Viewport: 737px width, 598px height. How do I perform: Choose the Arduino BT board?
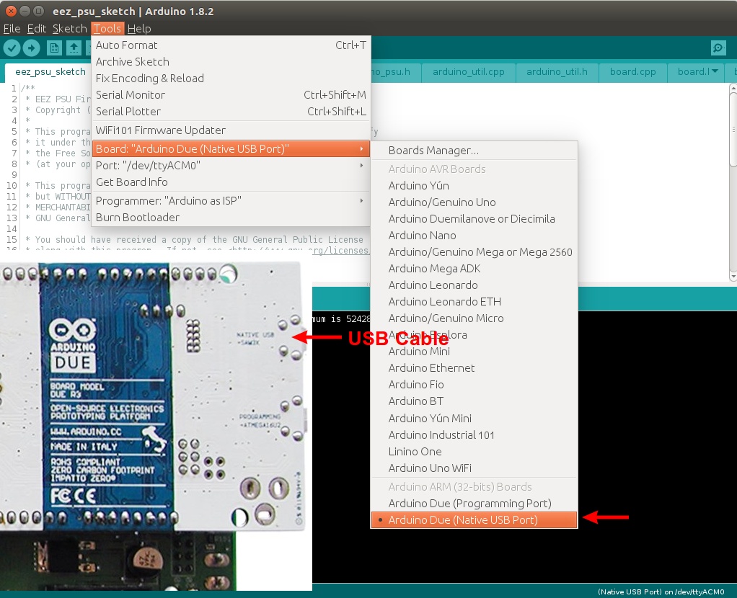click(x=475, y=401)
